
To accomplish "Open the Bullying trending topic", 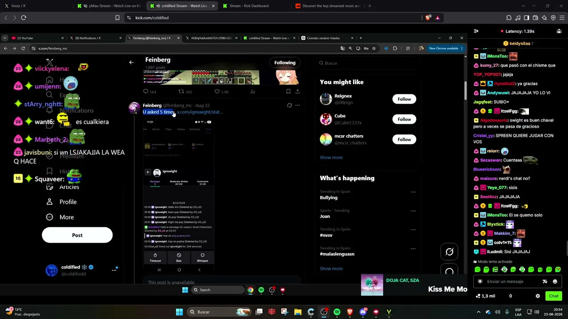I will tap(329, 198).
